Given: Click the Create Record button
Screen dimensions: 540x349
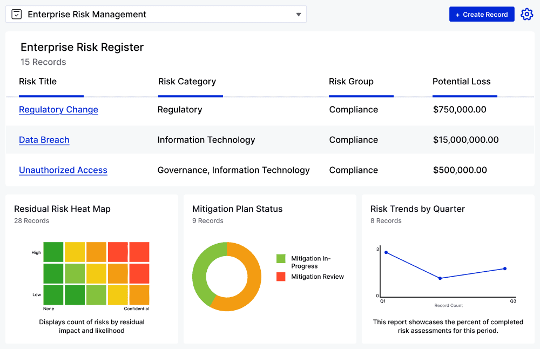Looking at the screenshot, I should [482, 14].
